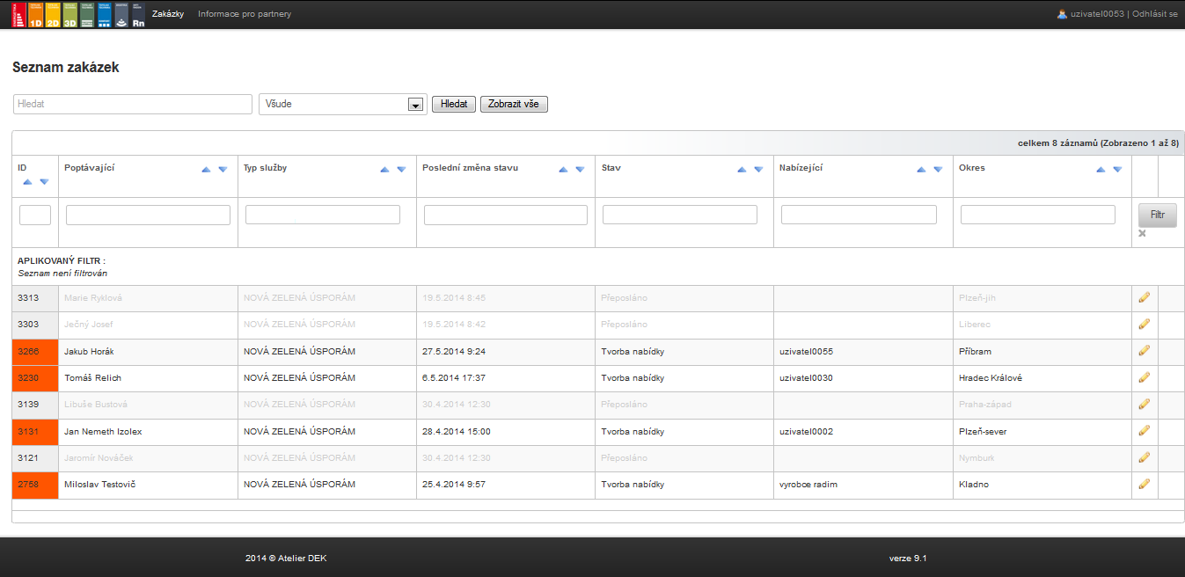Screen dimensions: 1185x577
Task: Open the dark Rn app icon
Action: pyautogui.click(x=138, y=15)
